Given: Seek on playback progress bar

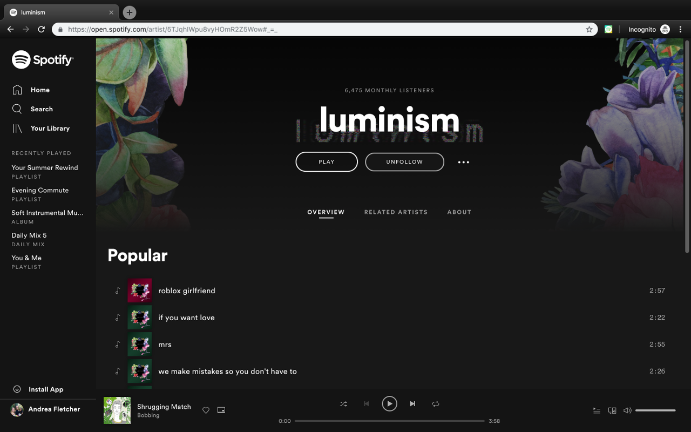Looking at the screenshot, I should click(389, 421).
